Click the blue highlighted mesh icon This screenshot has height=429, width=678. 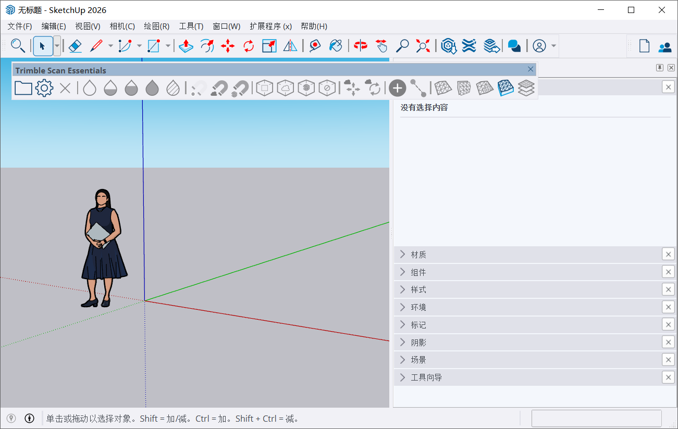tap(506, 88)
